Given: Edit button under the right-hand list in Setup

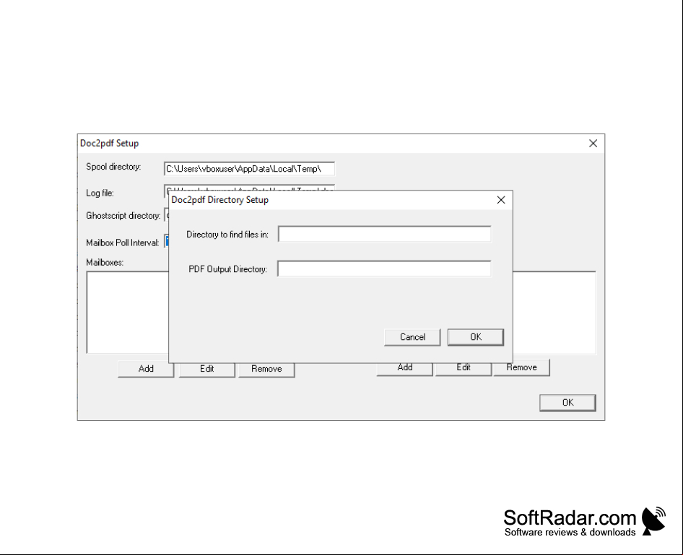Looking at the screenshot, I should point(464,368).
